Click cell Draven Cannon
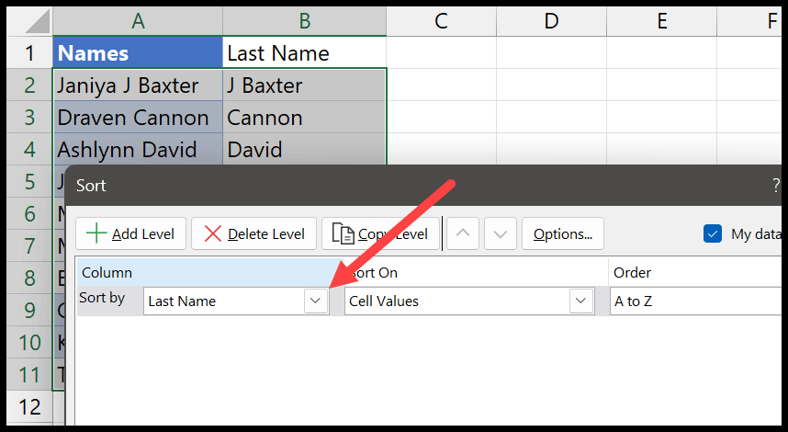788x432 pixels. coord(138,117)
